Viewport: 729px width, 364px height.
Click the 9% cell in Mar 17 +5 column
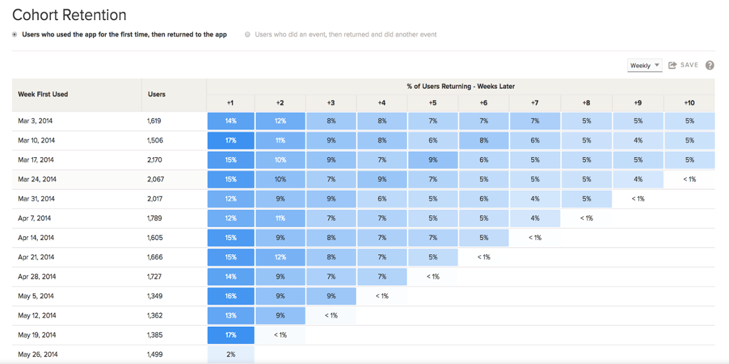(433, 160)
